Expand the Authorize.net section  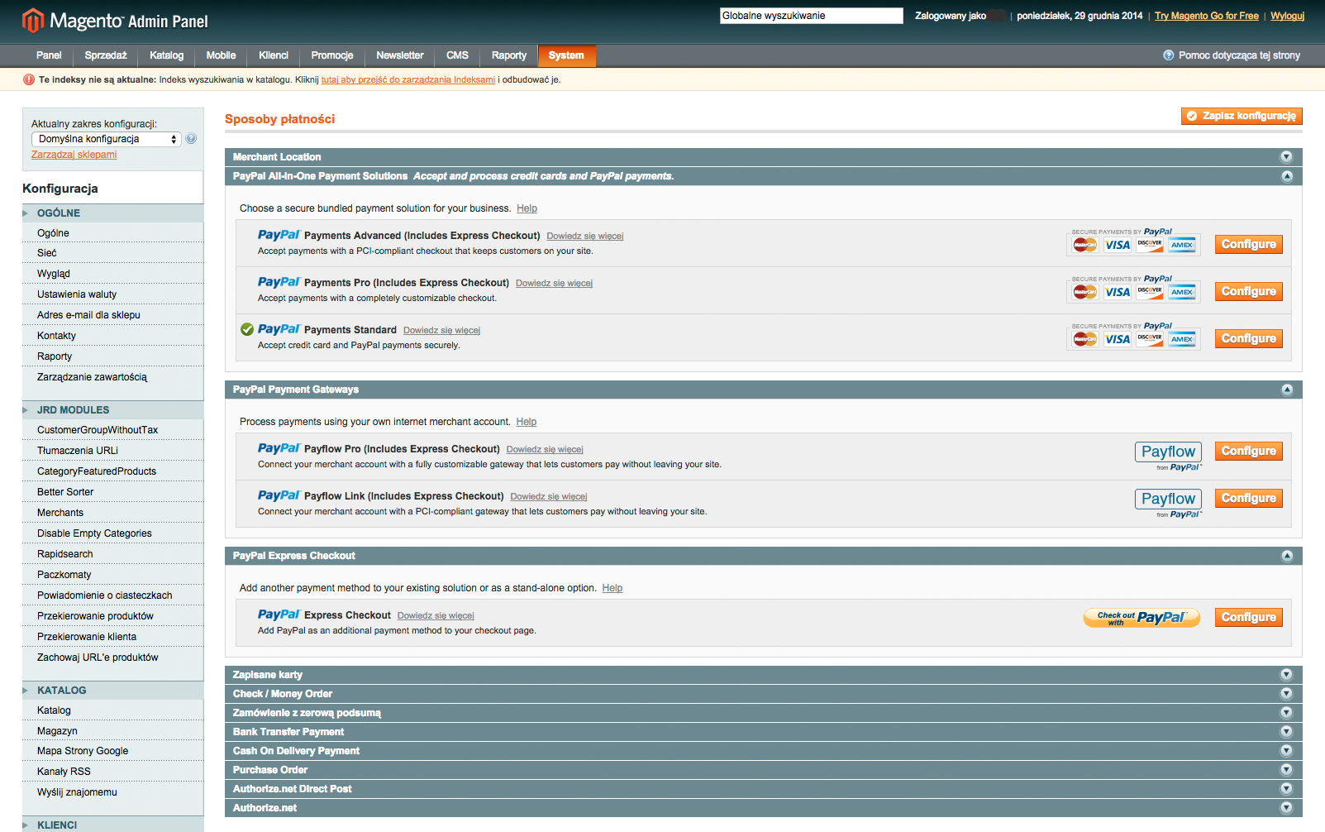point(1286,808)
